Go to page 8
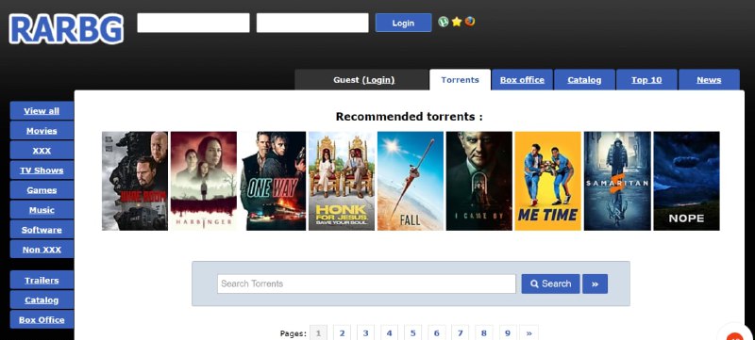Viewport: 755px width, 340px height. tap(484, 332)
